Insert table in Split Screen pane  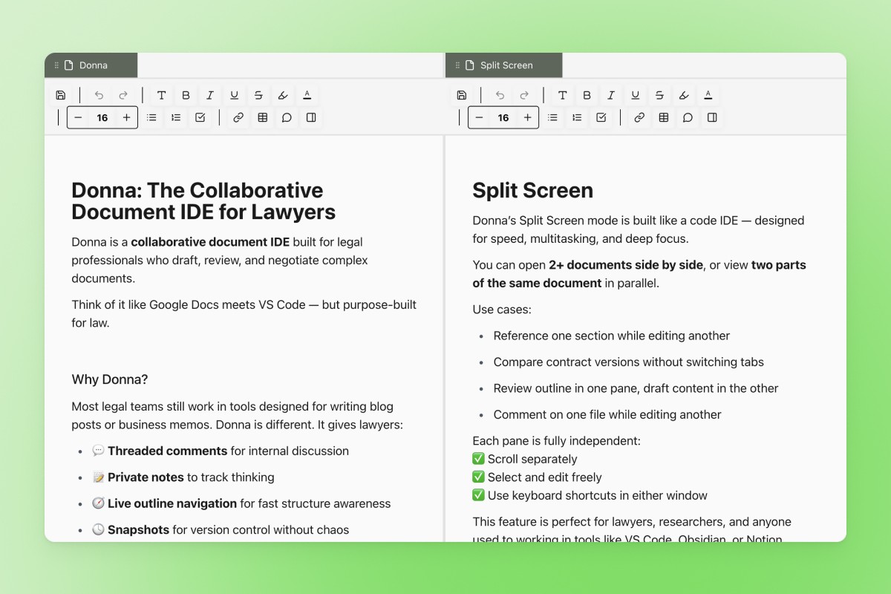[663, 117]
